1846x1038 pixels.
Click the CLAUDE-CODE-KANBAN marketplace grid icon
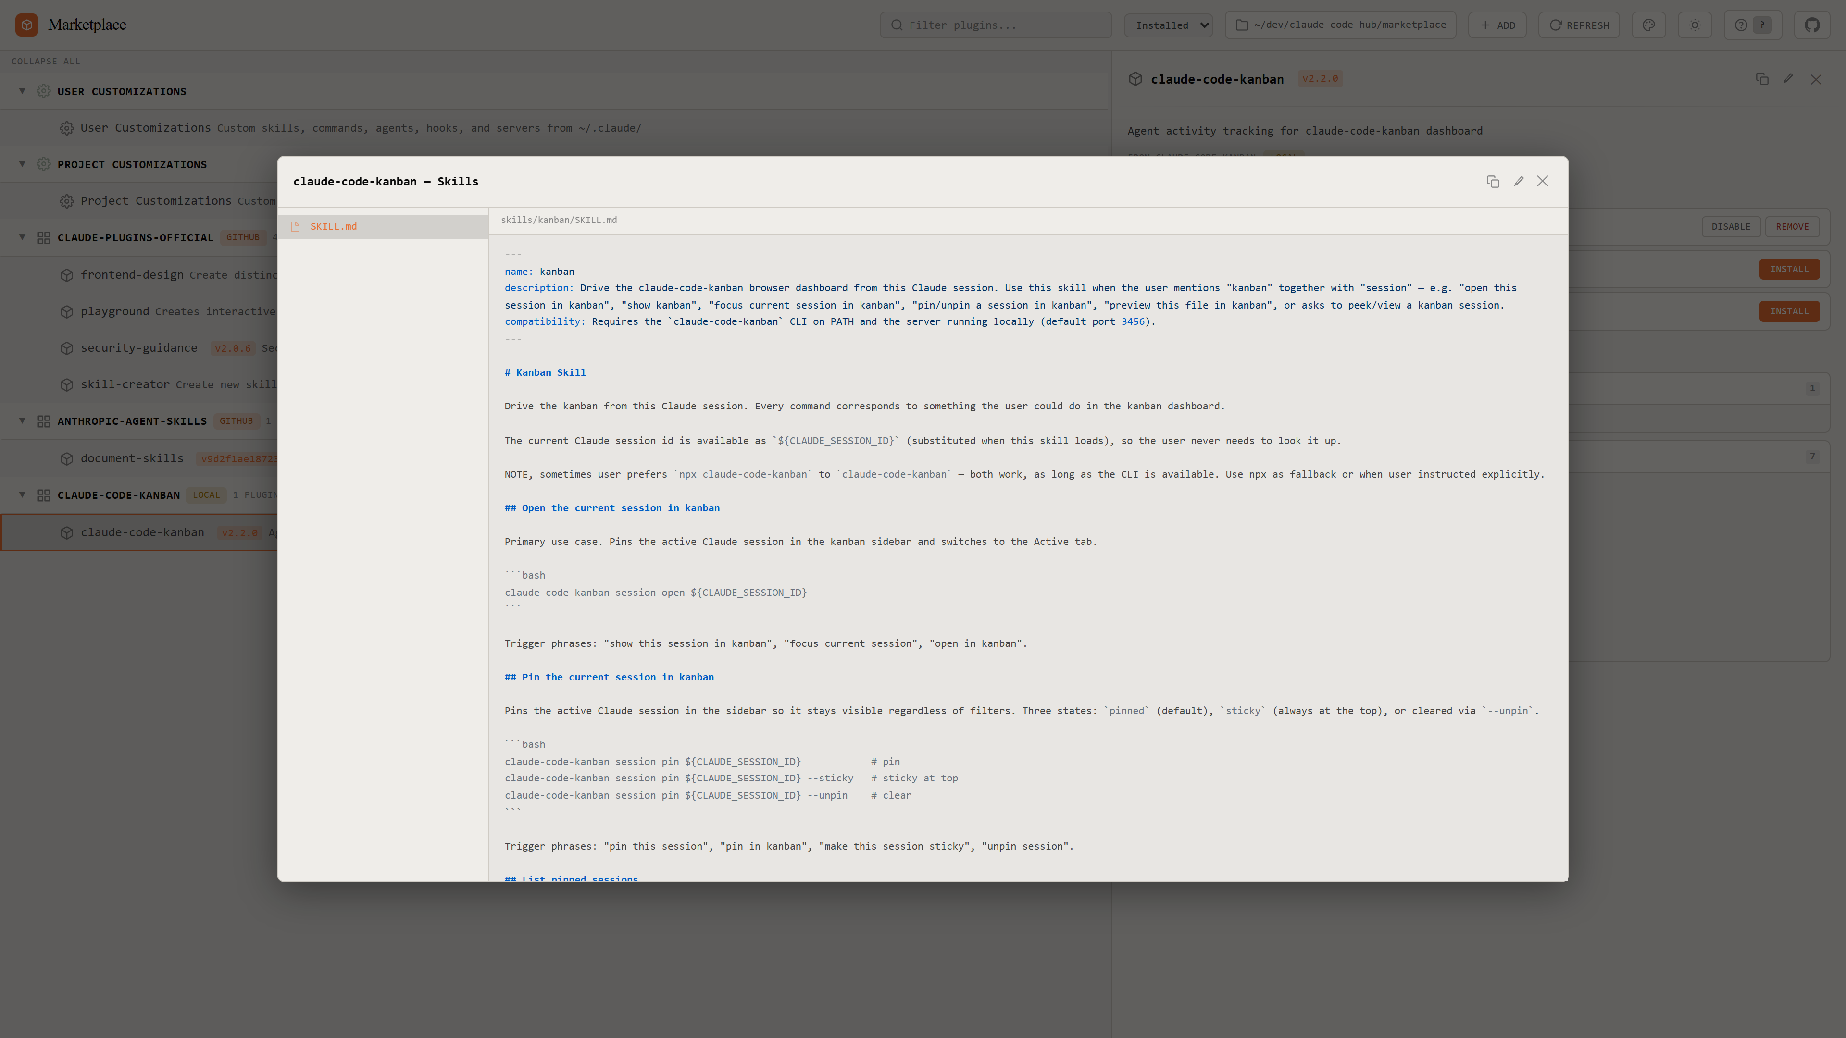click(x=44, y=495)
